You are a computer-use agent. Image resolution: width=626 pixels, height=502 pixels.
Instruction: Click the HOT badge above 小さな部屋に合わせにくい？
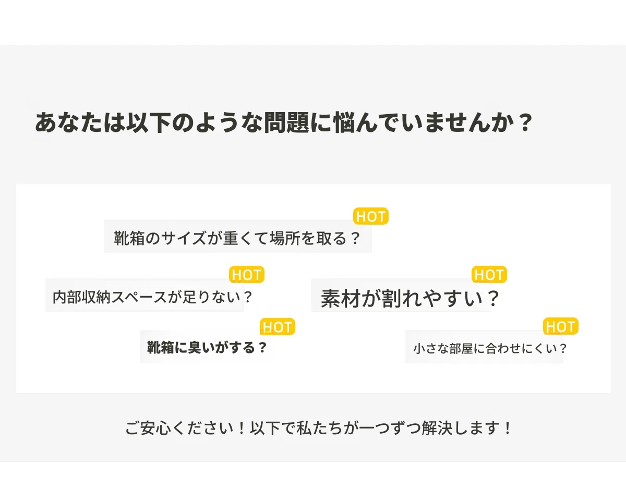coord(561,327)
